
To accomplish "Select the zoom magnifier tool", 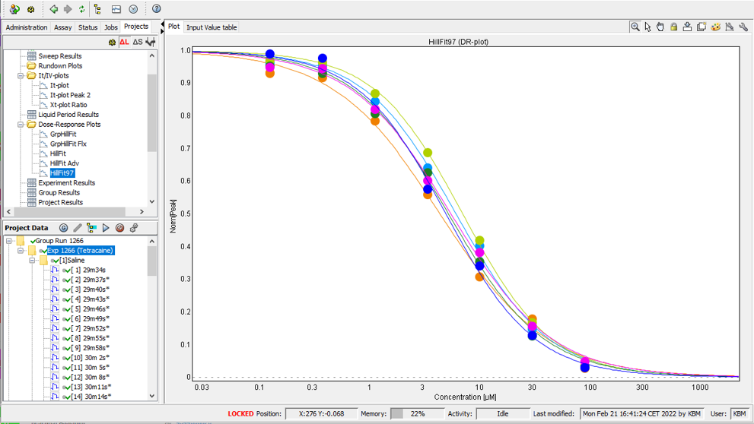I will click(635, 27).
